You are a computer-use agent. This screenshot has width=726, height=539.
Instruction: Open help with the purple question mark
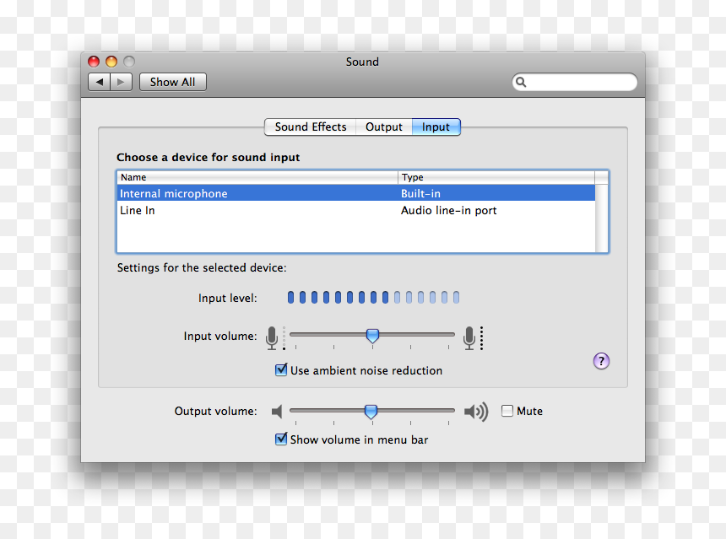point(601,361)
